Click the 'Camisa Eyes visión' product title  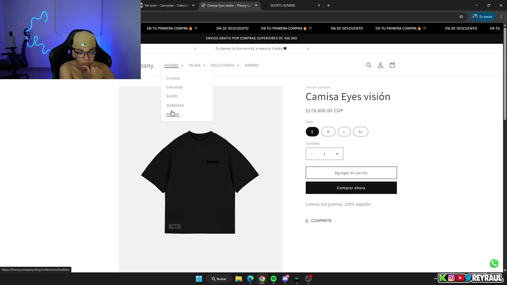tap(348, 97)
